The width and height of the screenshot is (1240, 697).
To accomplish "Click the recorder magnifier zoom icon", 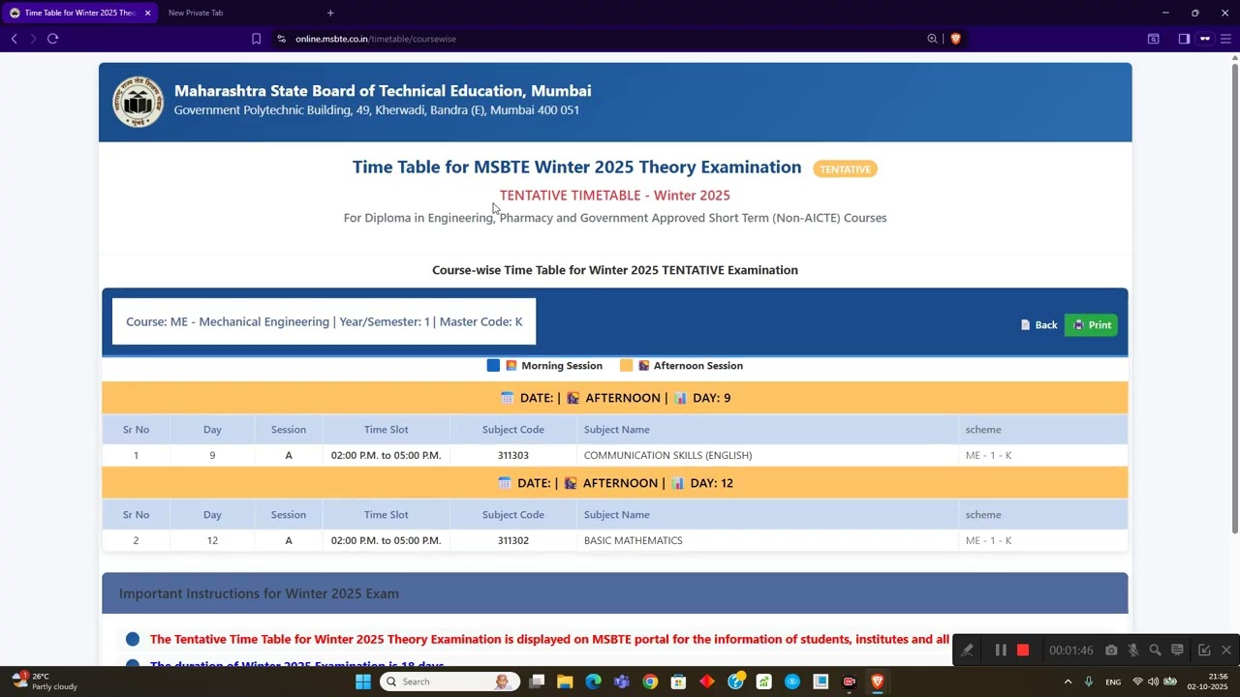I will coord(1155,651).
